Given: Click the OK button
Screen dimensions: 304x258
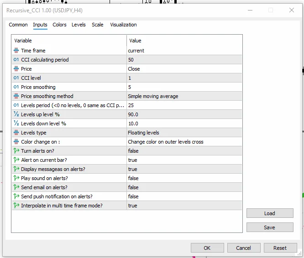Looking at the screenshot, I should [207, 248].
